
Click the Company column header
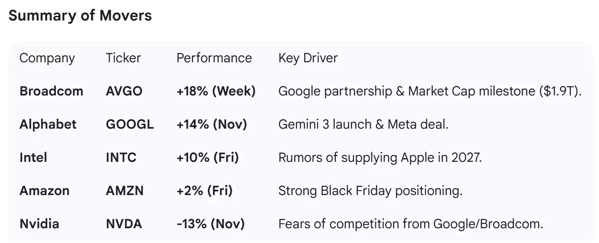[x=47, y=58]
